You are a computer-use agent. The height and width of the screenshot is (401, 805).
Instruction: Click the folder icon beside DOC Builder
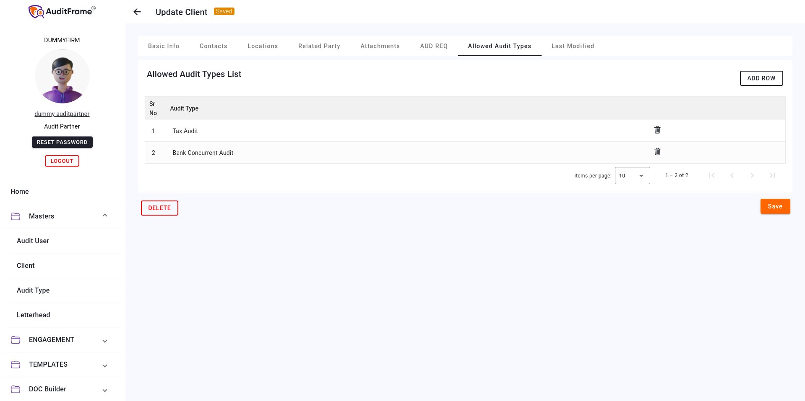(16, 389)
